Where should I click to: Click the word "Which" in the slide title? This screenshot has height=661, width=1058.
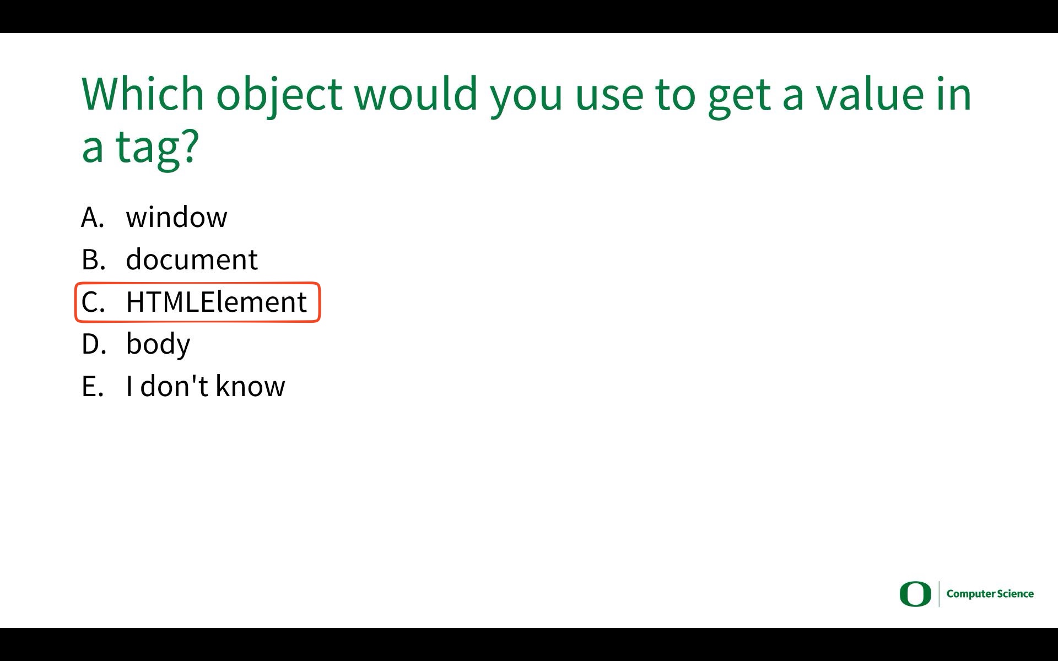pos(143,94)
